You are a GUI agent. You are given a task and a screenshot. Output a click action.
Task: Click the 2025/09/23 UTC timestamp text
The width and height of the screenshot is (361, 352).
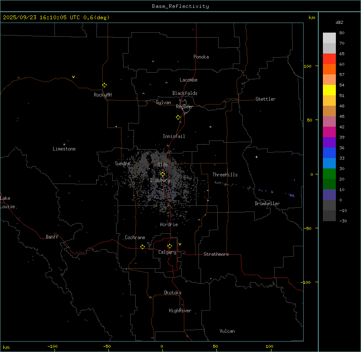(56, 18)
